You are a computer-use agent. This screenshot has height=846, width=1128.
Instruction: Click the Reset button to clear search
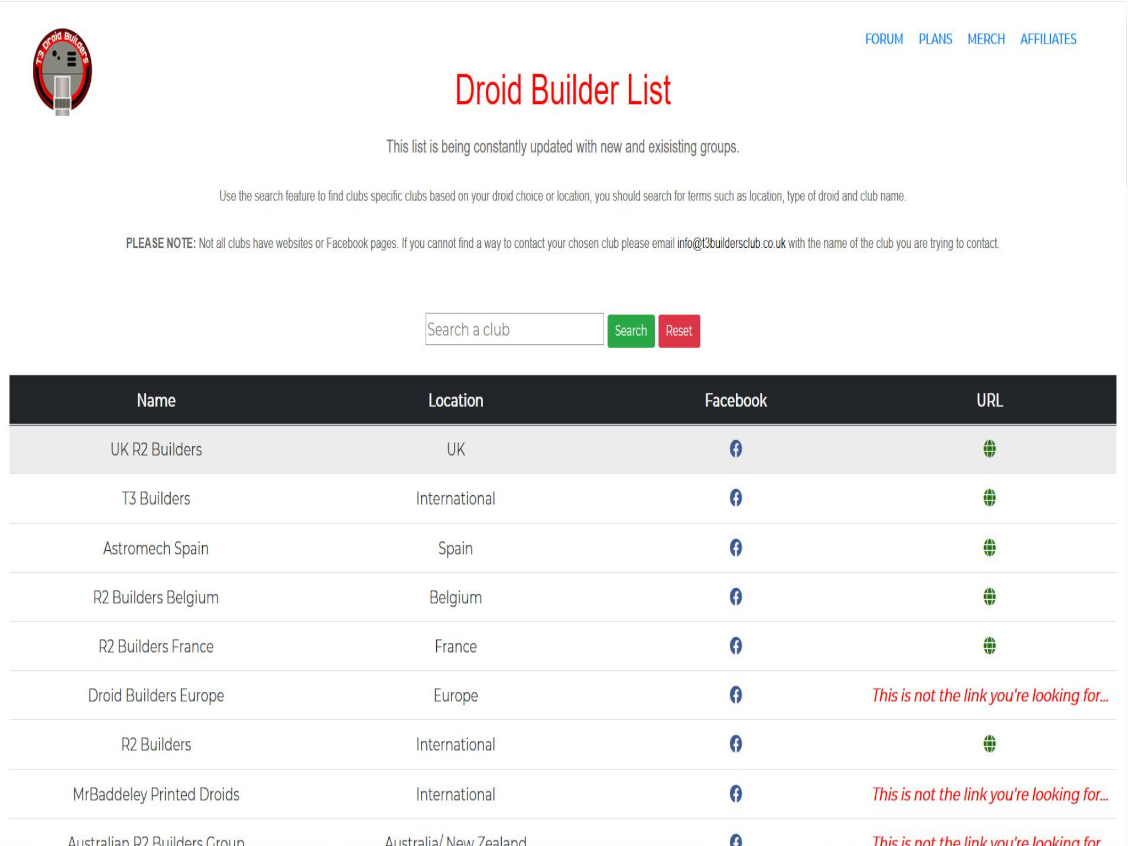pyautogui.click(x=679, y=330)
